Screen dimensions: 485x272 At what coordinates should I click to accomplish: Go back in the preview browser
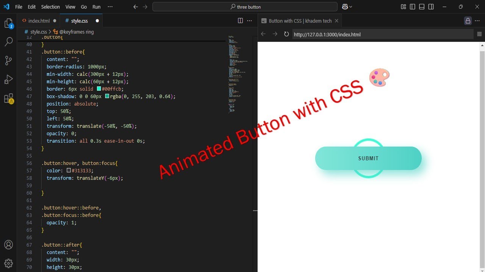(263, 34)
